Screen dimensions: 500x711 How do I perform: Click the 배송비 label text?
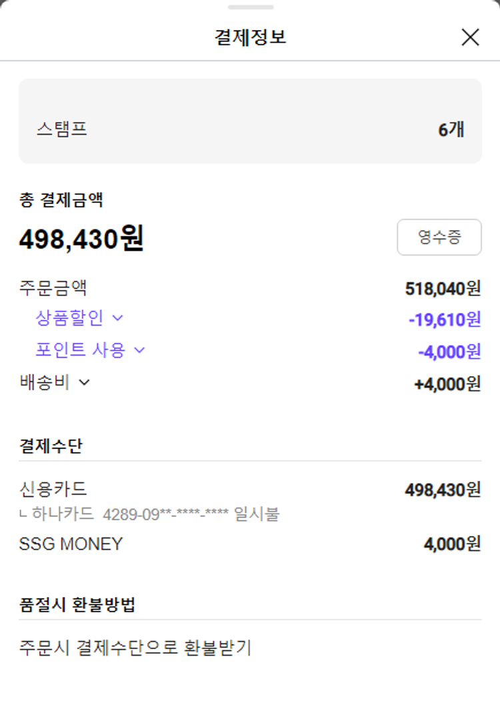pyautogui.click(x=45, y=383)
